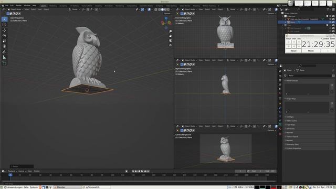Image resolution: width=336 pixels, height=189 pixels.
Task: Open the Render properties tab
Action: 280,76
